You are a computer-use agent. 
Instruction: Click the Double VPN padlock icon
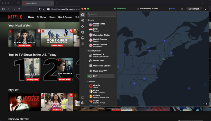pyautogui.click(x=91, y=60)
